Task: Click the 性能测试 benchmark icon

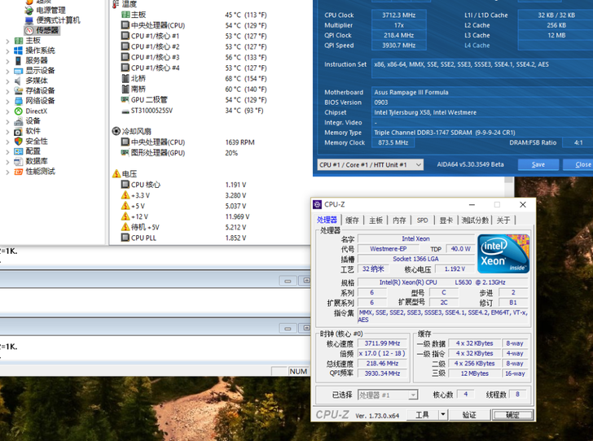Action: pos(18,172)
